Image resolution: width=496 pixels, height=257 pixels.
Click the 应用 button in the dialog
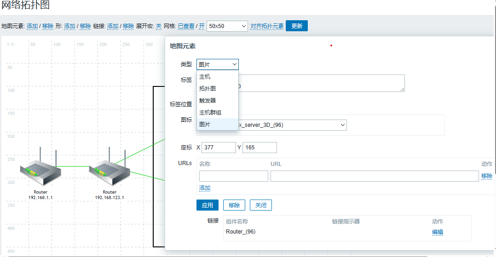click(x=207, y=205)
